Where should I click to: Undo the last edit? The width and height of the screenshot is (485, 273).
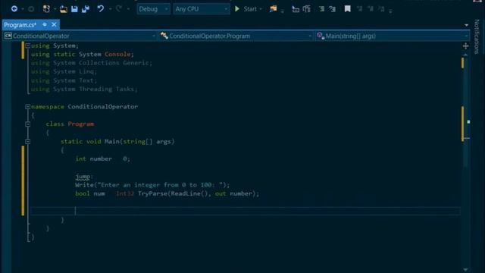pos(101,8)
